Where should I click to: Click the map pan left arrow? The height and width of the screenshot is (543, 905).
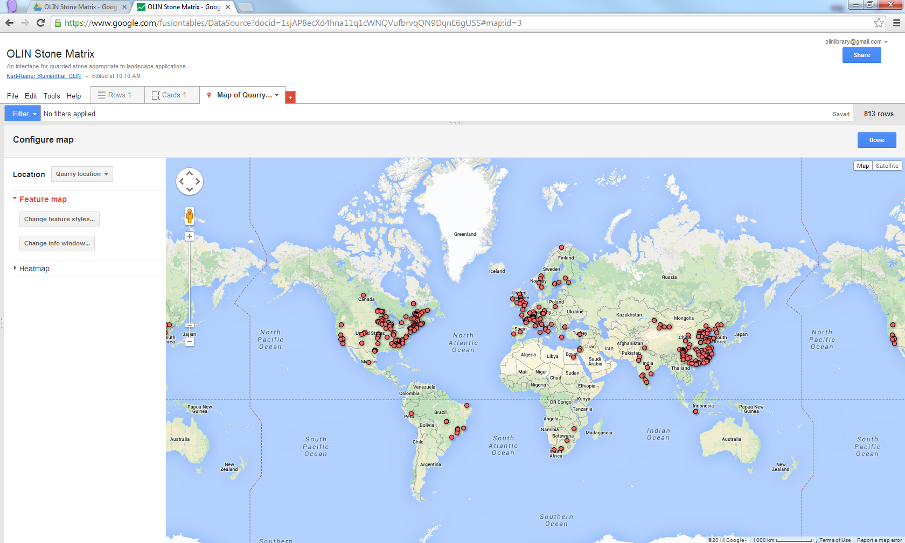coord(182,181)
